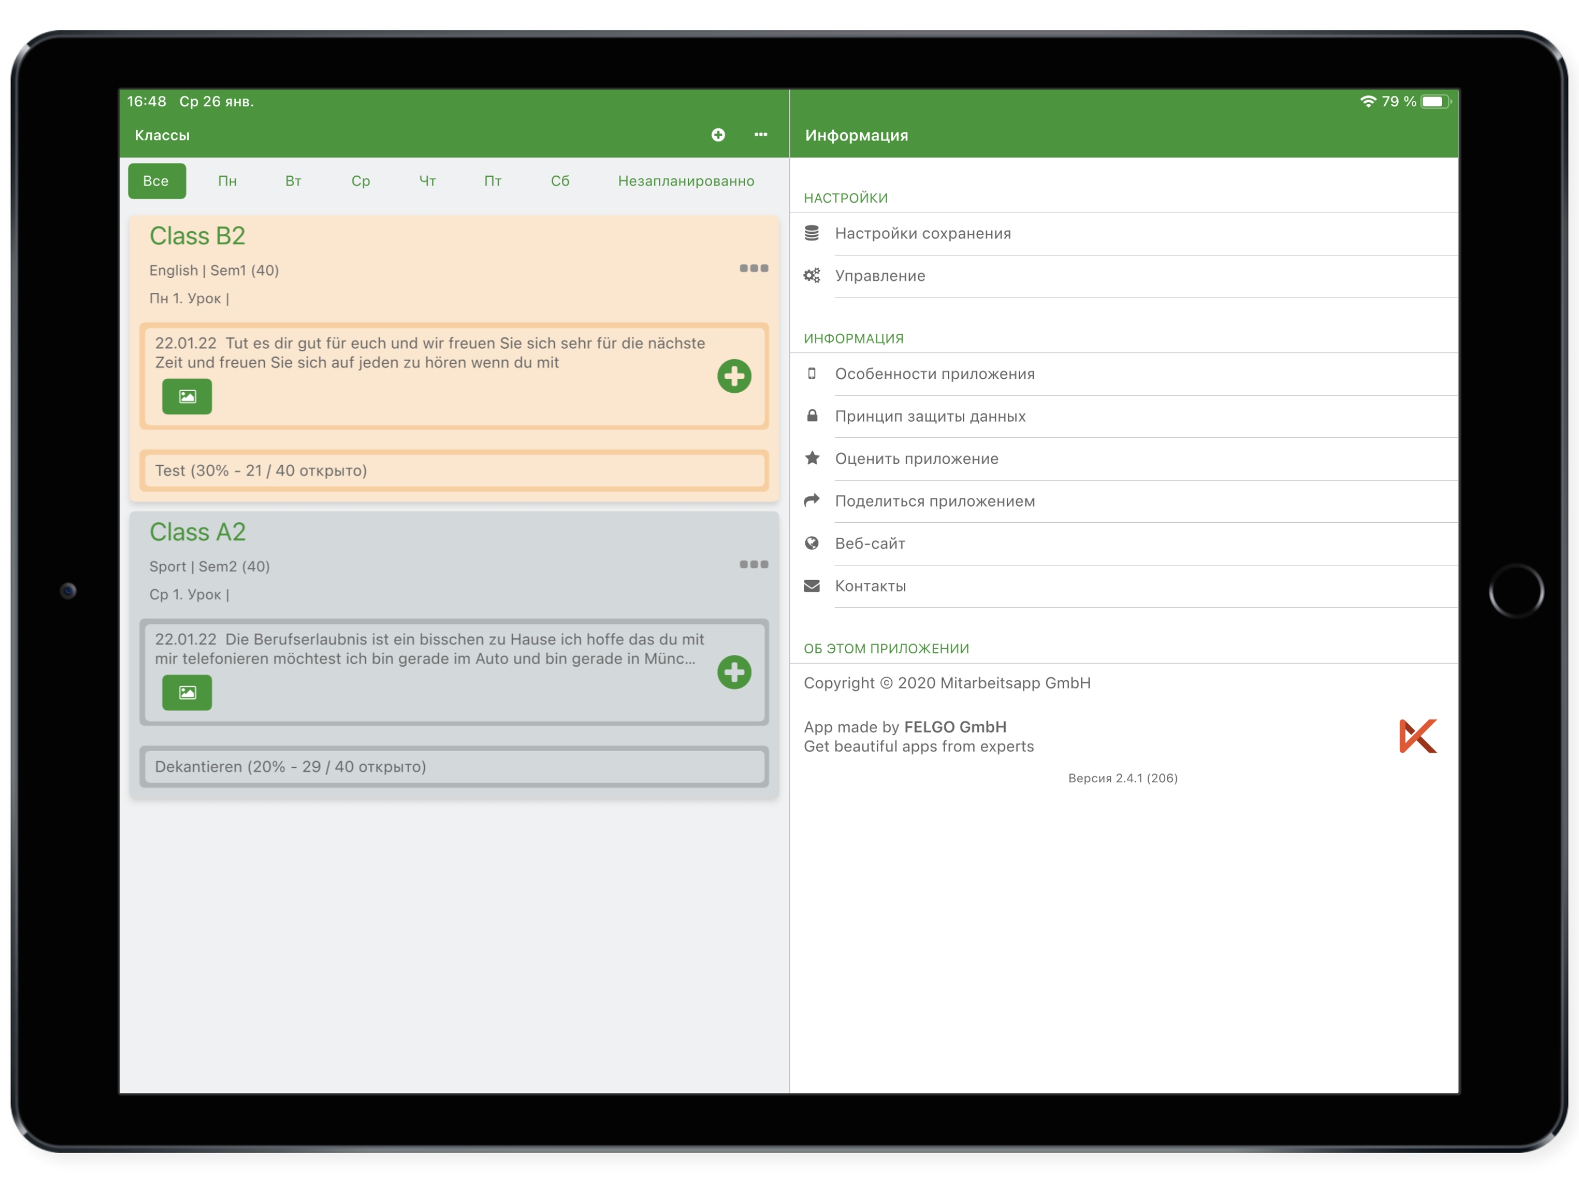1579x1183 pixels.
Task: Open Принцип защиты данных privacy entry
Action: tap(929, 416)
